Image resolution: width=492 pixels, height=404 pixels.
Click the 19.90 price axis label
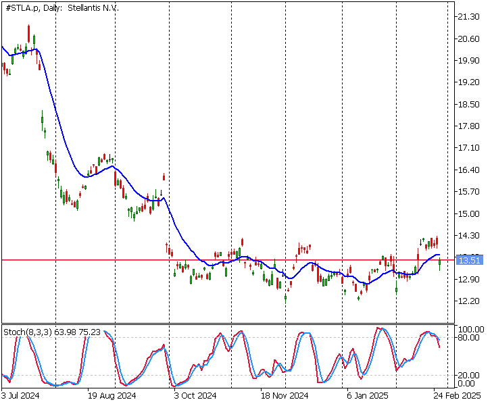tap(469, 61)
